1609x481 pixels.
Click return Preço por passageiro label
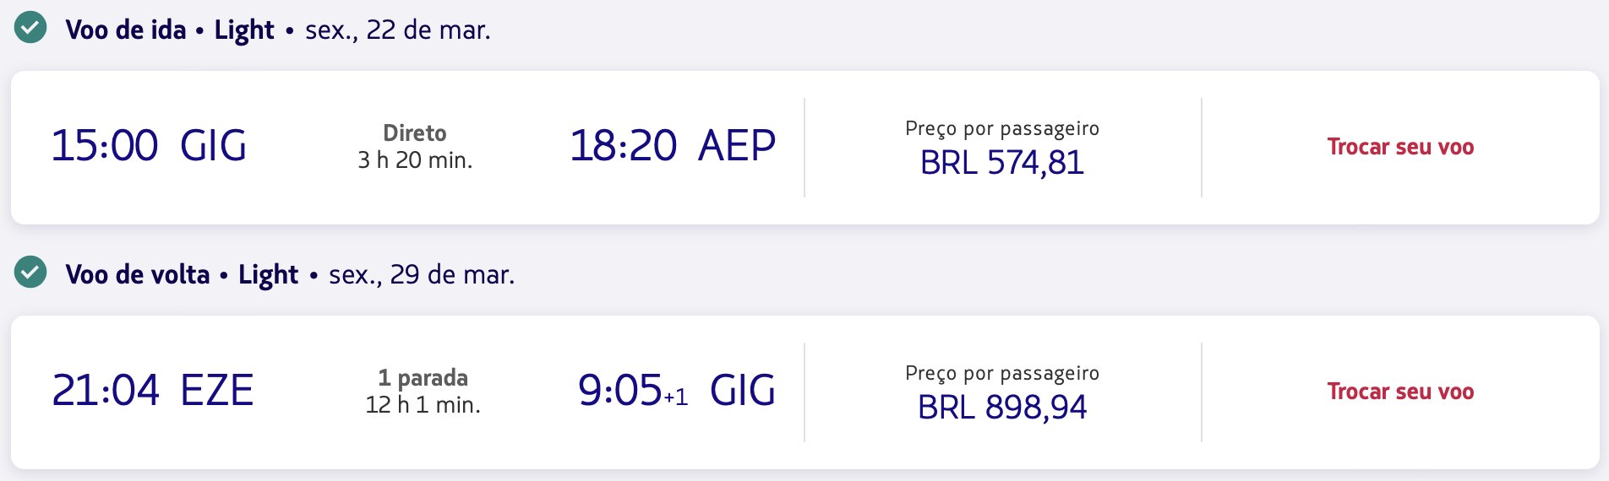tap(1002, 373)
